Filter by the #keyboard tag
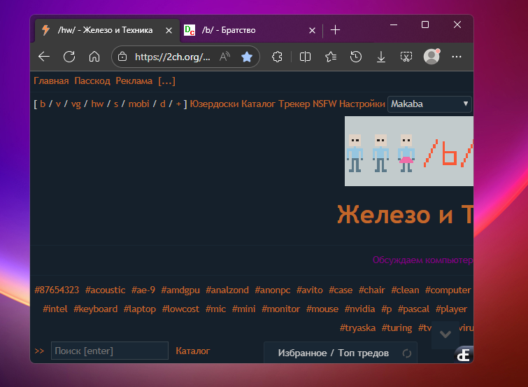This screenshot has width=528, height=387. (95, 309)
